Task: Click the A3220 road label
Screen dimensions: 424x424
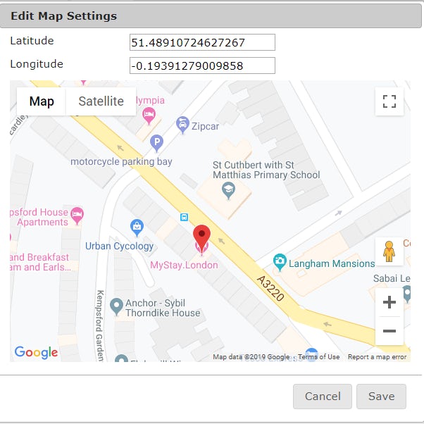Action: tap(270, 288)
